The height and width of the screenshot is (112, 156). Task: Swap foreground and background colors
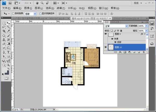[8, 68]
